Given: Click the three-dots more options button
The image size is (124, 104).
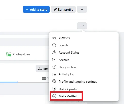Looking at the screenshot, I should (x=82, y=26).
